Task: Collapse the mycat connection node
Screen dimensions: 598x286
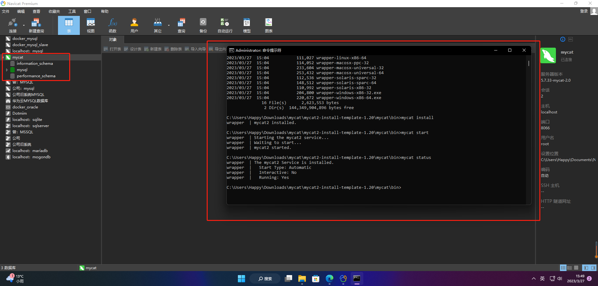Action: coord(3,57)
